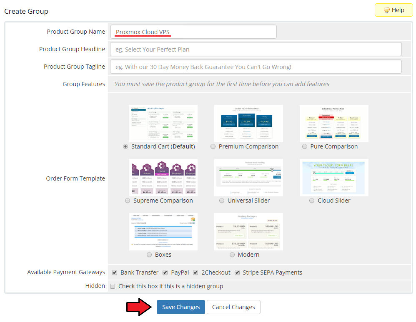
Task: Click the Modern template preview image
Action: 248,232
